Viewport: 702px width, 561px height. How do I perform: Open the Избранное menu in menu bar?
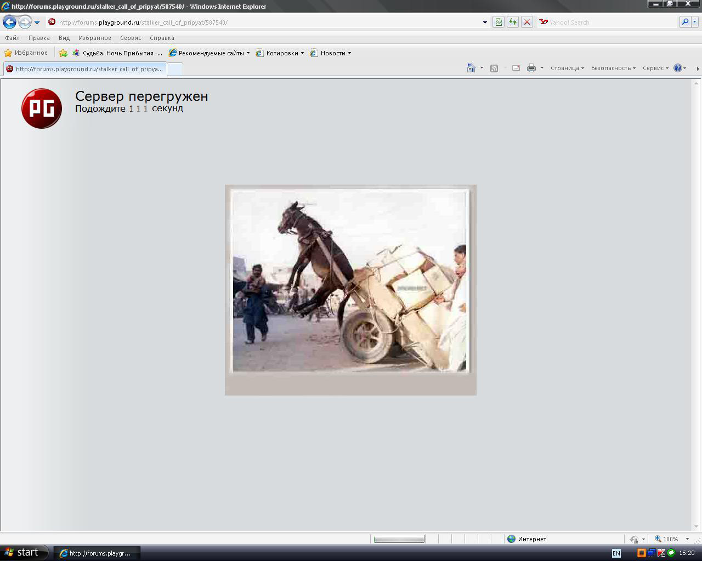tap(94, 38)
